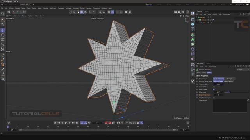Open the Light object palette

click(x=193, y=74)
